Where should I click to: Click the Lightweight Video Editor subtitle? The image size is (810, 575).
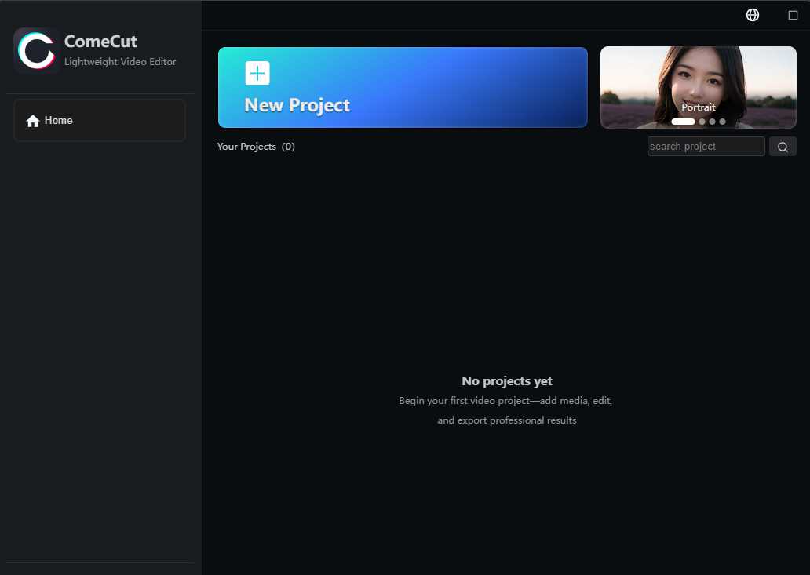pos(120,62)
